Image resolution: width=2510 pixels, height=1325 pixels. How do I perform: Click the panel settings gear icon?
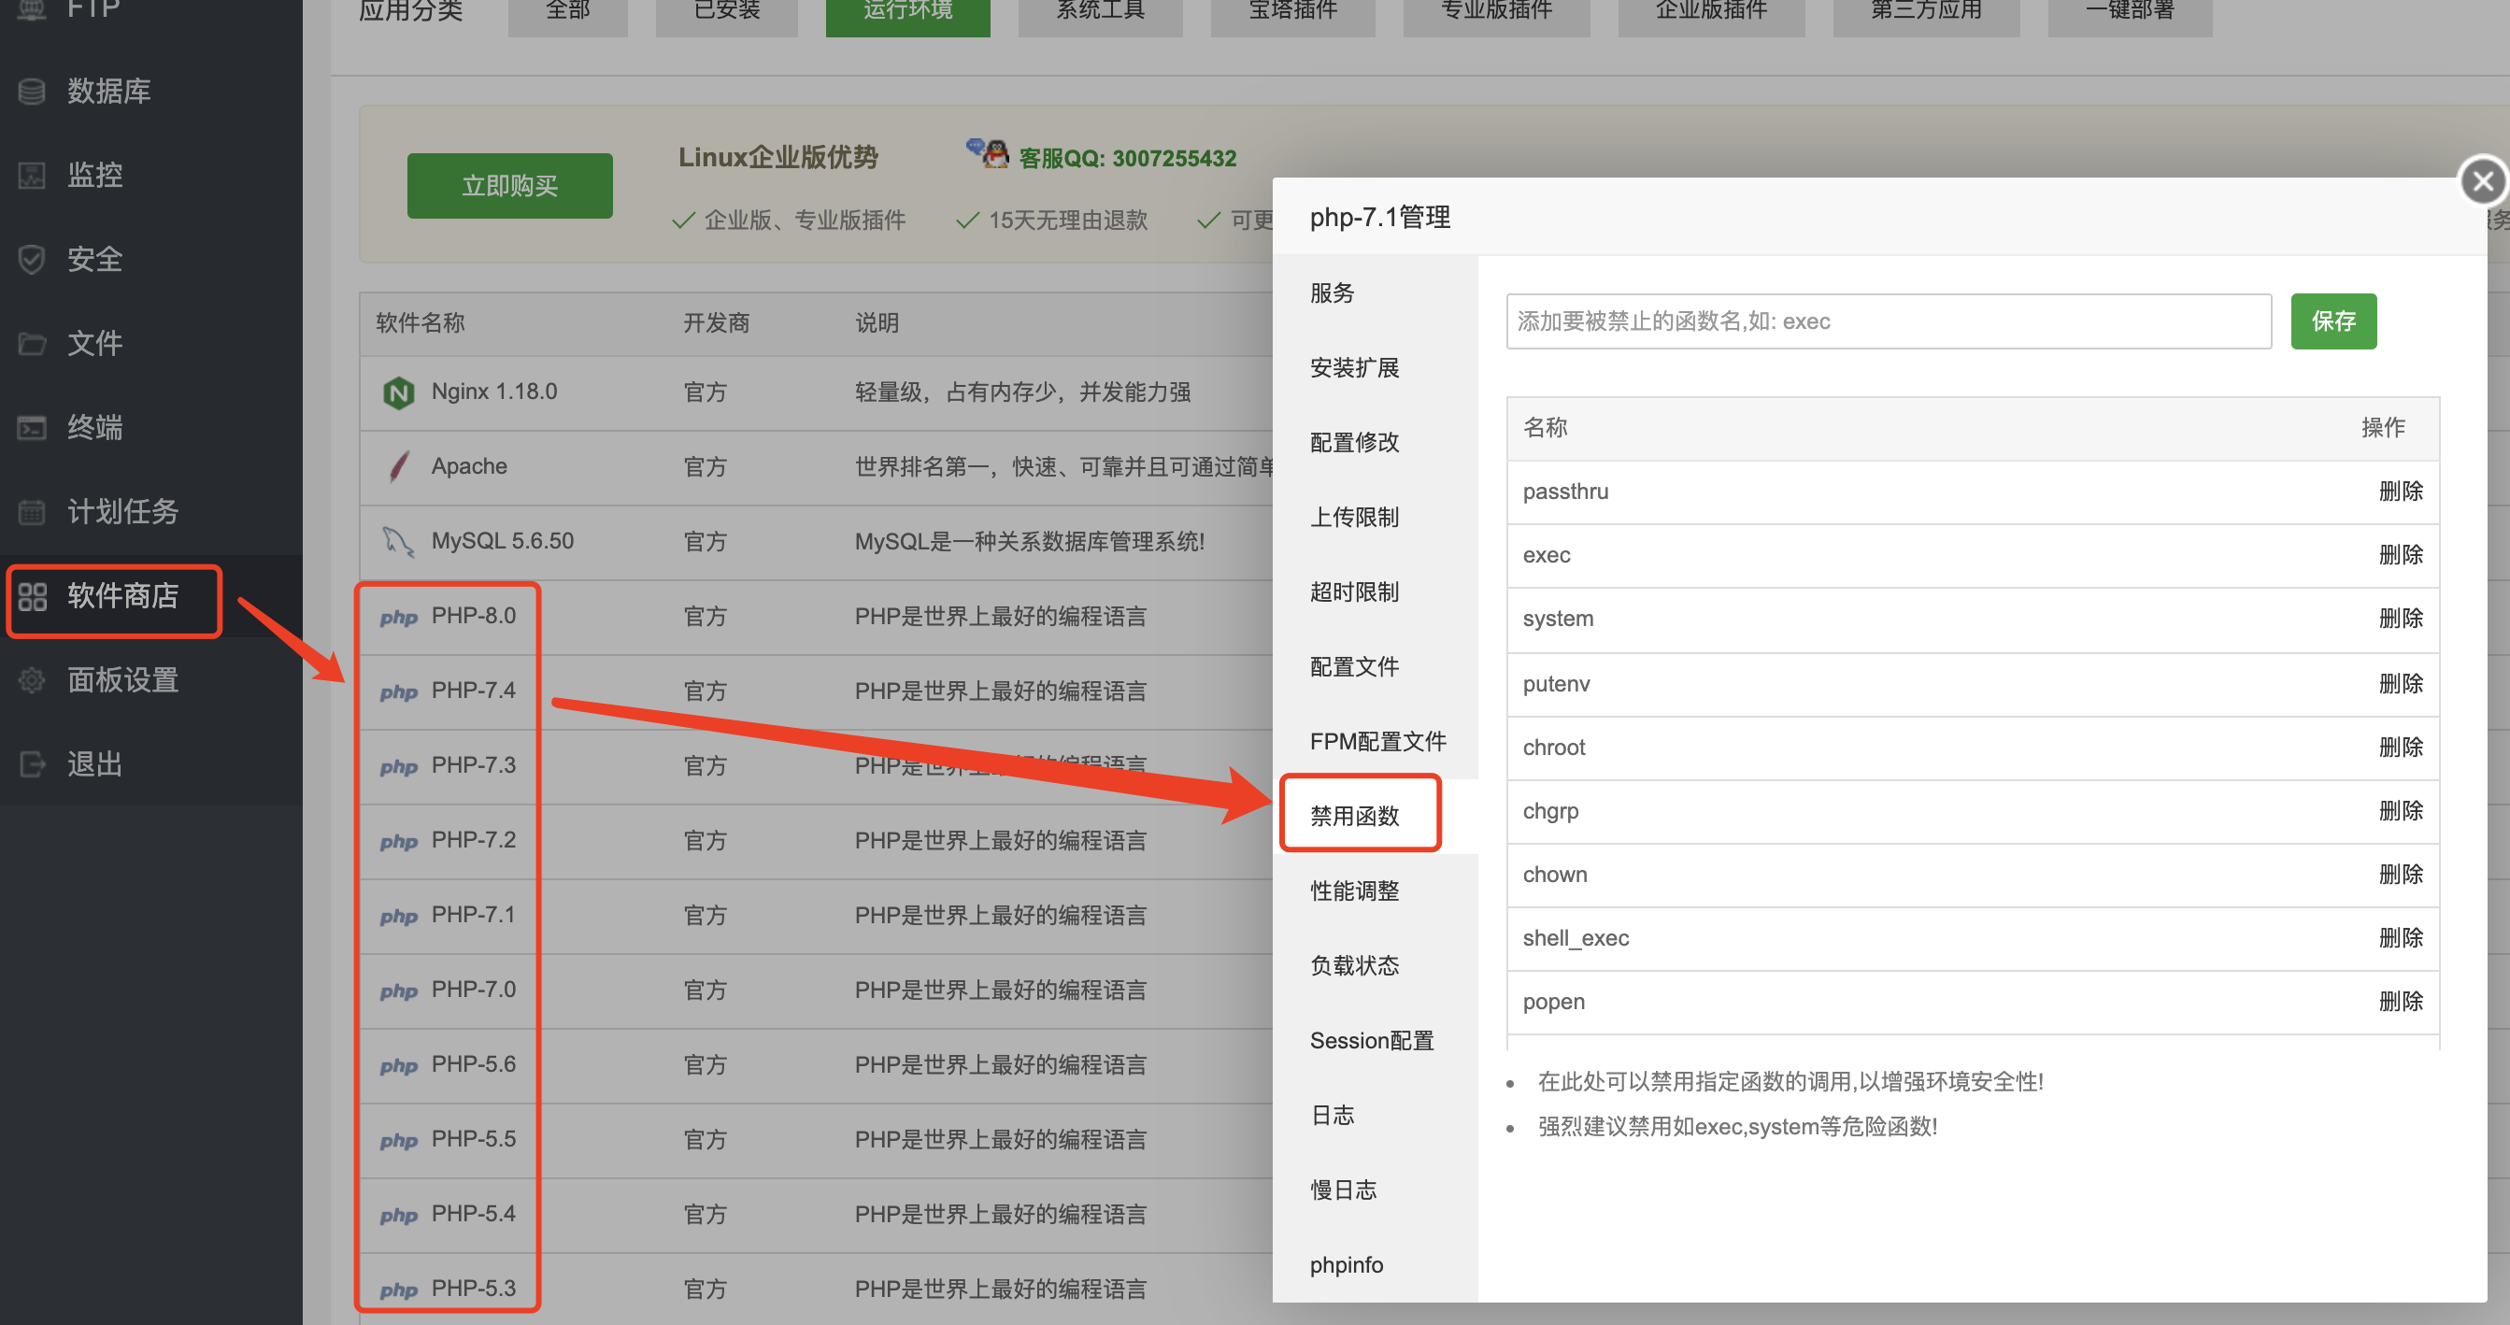point(32,680)
